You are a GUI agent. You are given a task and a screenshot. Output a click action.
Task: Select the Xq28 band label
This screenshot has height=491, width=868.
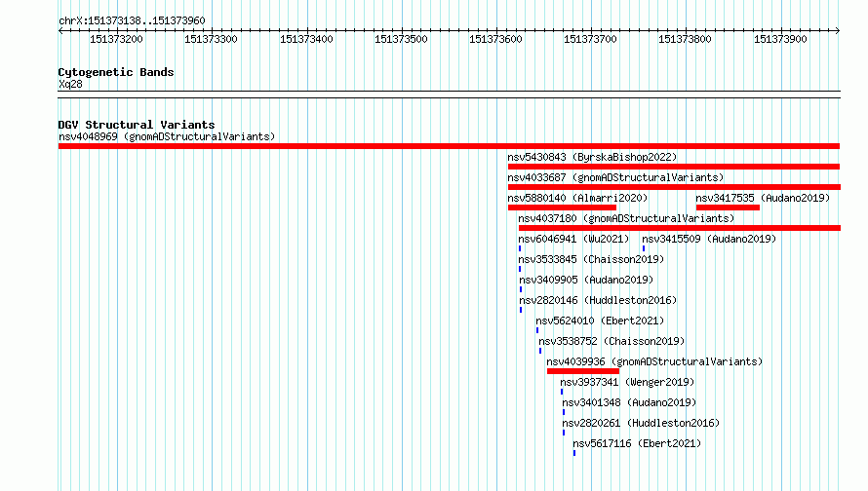pos(70,84)
